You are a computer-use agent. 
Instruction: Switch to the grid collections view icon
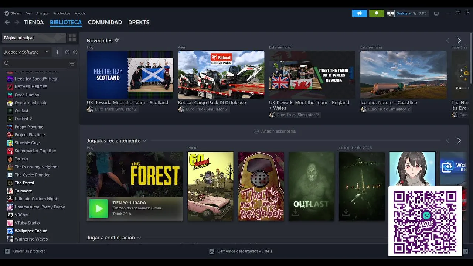(x=72, y=38)
